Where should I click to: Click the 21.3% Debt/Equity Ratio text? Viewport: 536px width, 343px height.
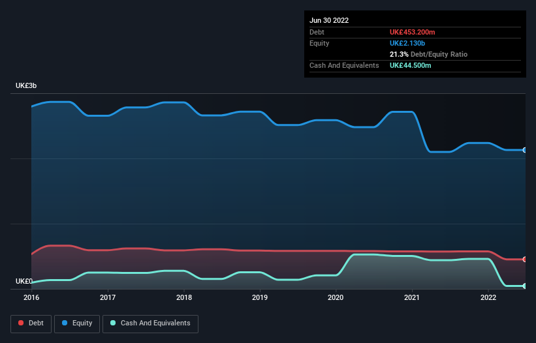pyautogui.click(x=428, y=54)
